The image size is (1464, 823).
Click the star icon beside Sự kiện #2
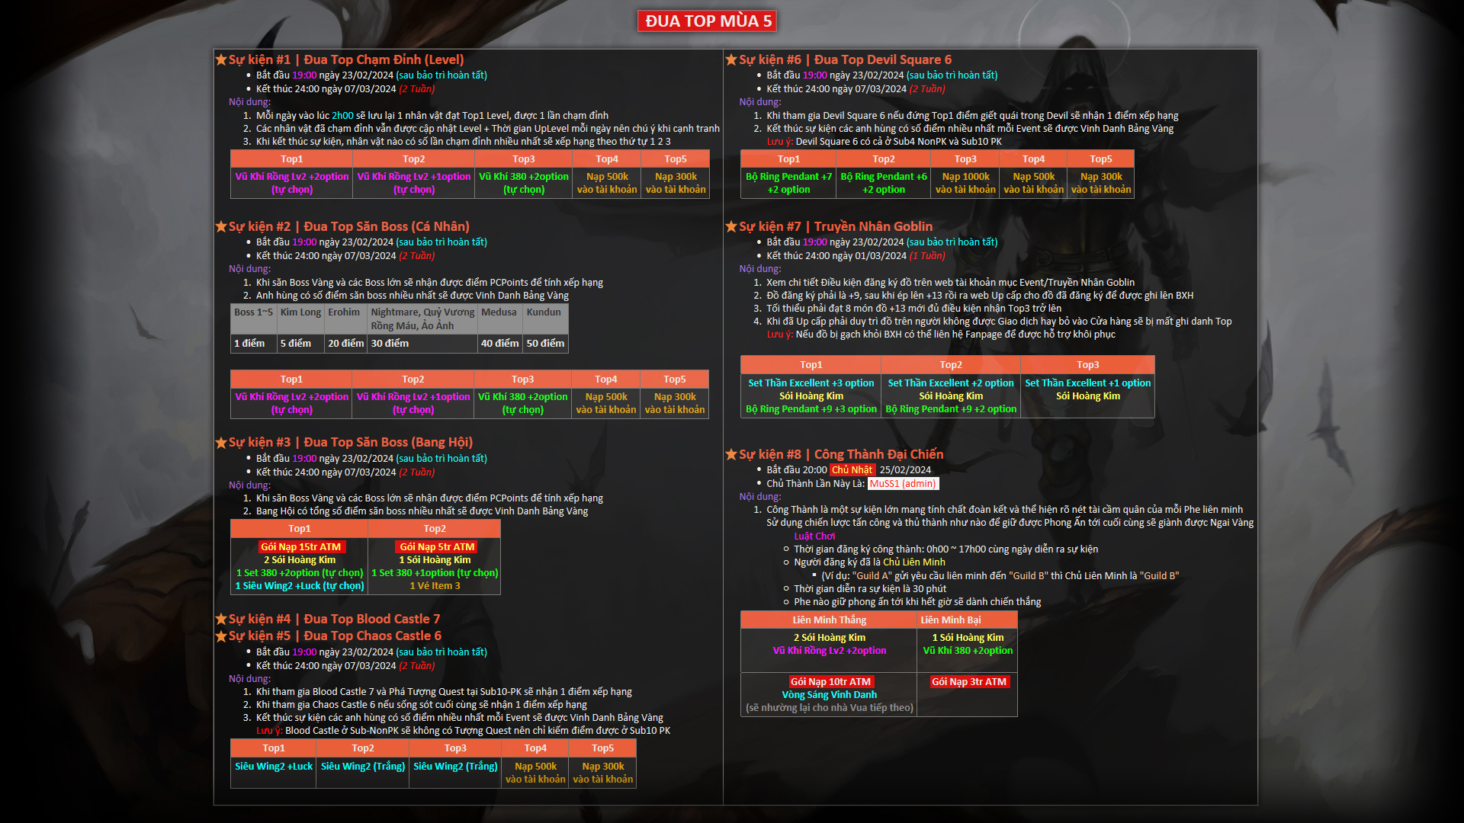pos(221,226)
